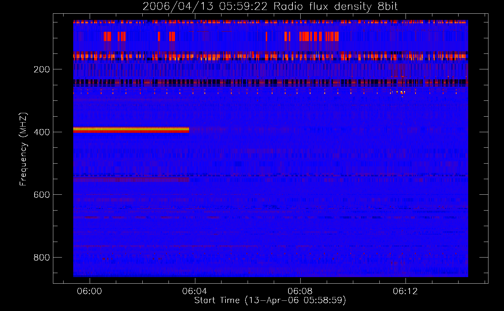Click the 400 frequency tick label
Viewport: 504px width, 311px height.
coord(42,132)
